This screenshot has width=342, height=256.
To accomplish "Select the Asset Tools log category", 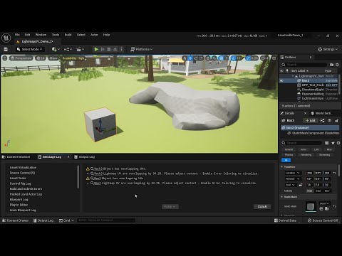I will 18,178.
